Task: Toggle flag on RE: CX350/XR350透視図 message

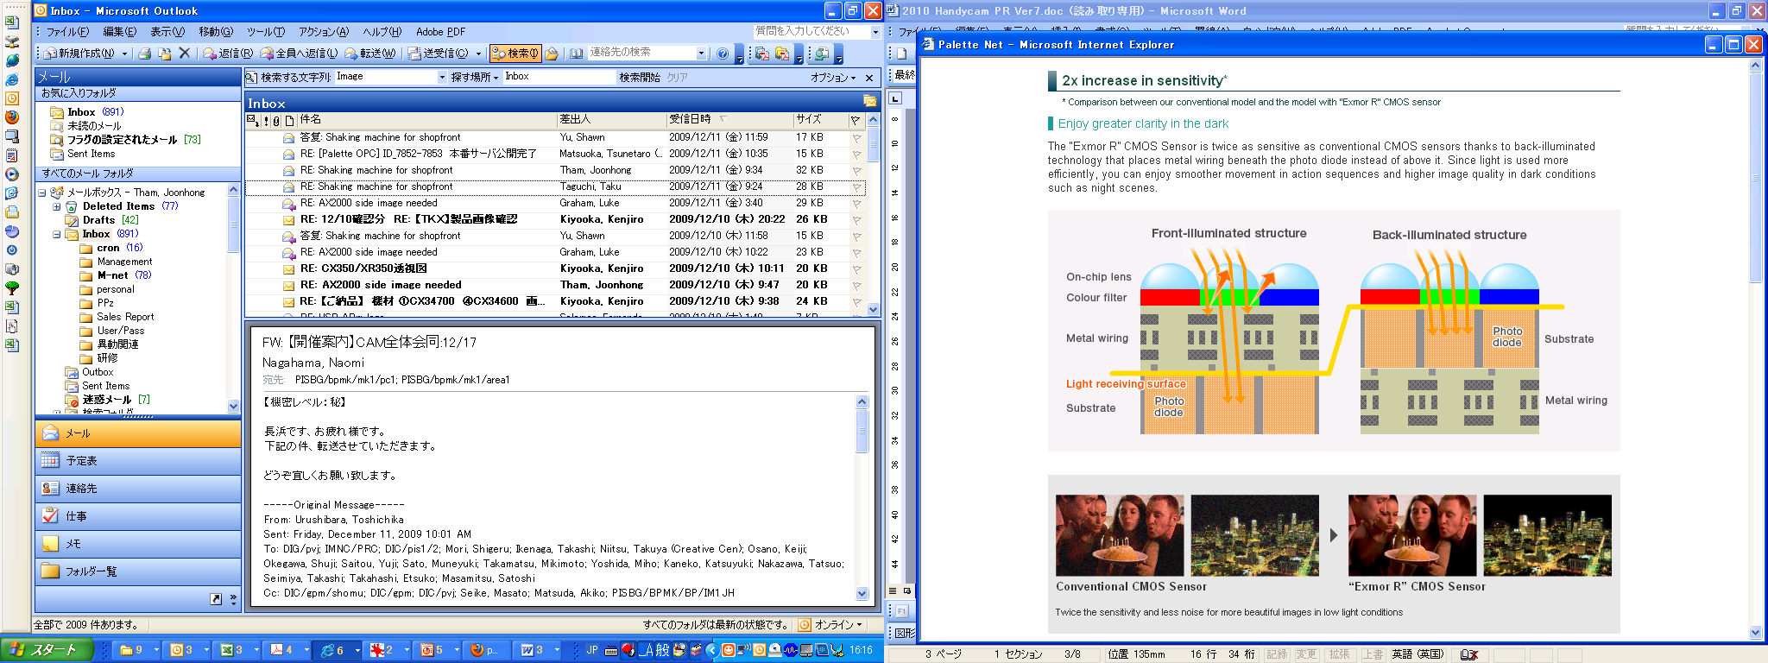Action: tap(856, 269)
